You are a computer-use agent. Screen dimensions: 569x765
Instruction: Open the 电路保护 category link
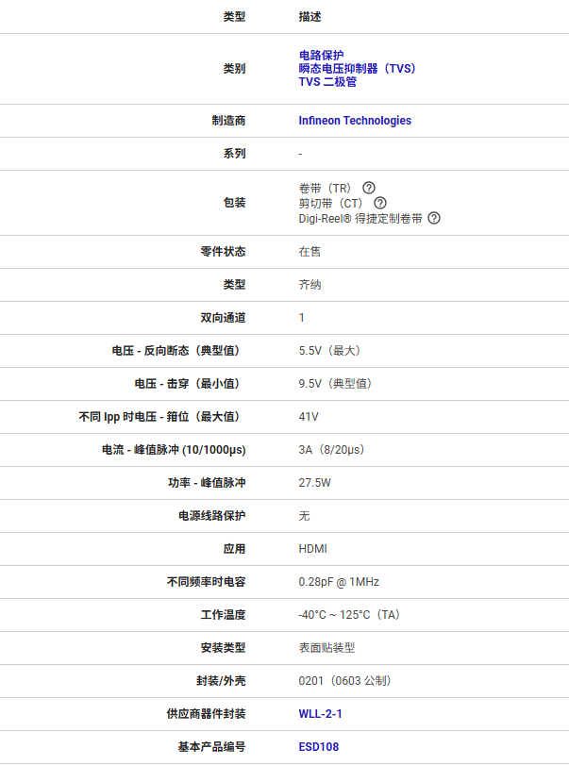(321, 55)
